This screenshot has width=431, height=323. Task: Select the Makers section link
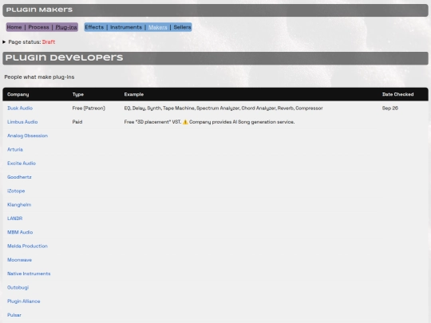158,27
